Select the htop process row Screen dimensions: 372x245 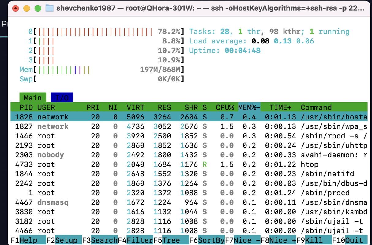[189, 164]
